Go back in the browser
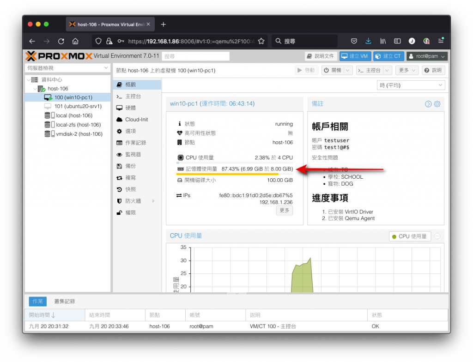The height and width of the screenshot is (363, 473). 32,41
